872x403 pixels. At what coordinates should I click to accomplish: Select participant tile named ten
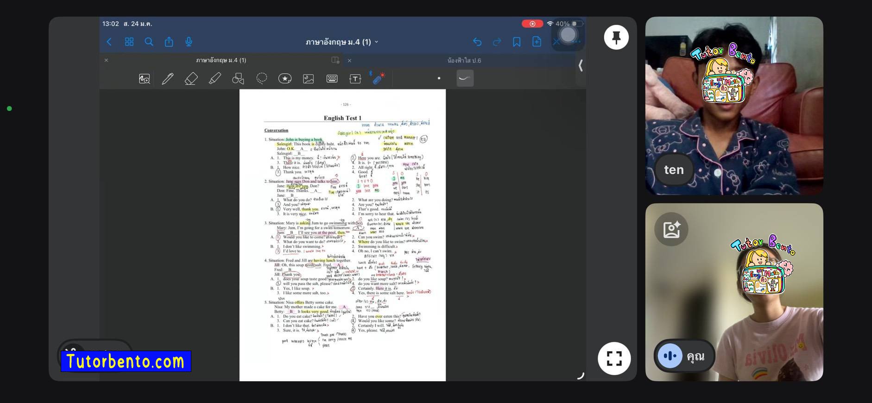point(734,106)
